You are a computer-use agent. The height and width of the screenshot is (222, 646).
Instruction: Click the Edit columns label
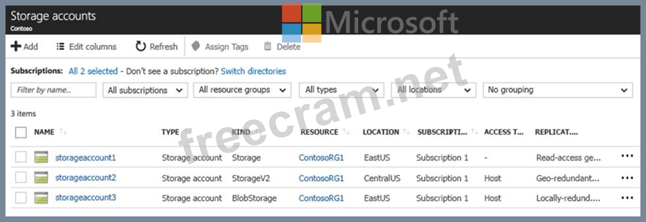tap(93, 46)
